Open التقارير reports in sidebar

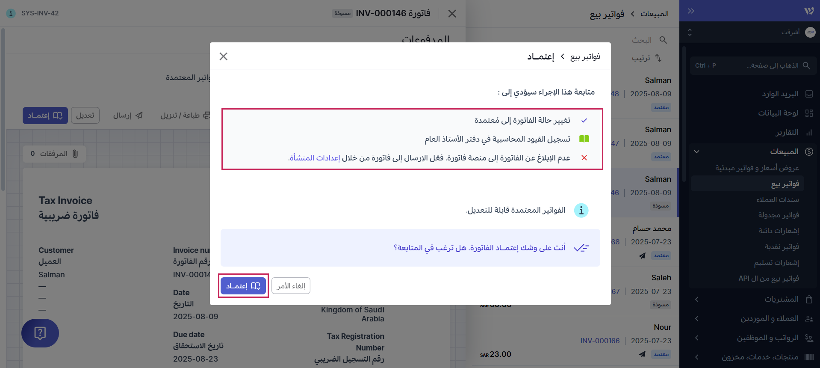point(787,132)
